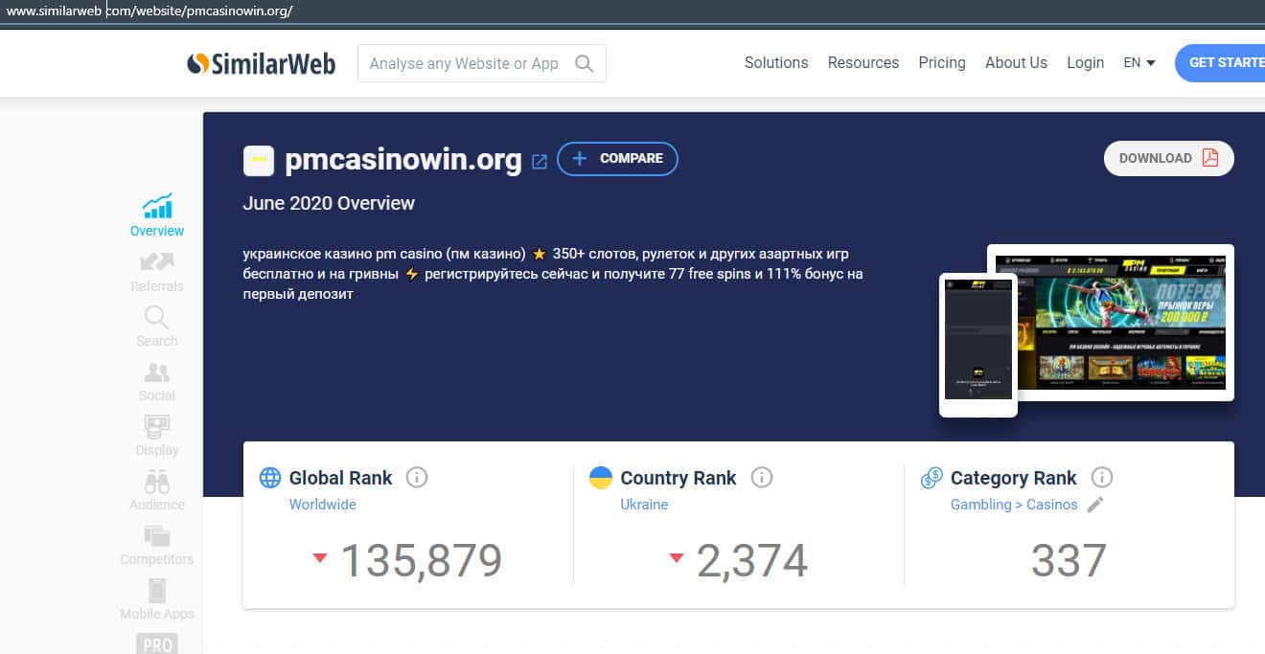Viewport: 1265px width, 654px height.
Task: Select the pmcasinowin.org title text
Action: click(x=403, y=160)
